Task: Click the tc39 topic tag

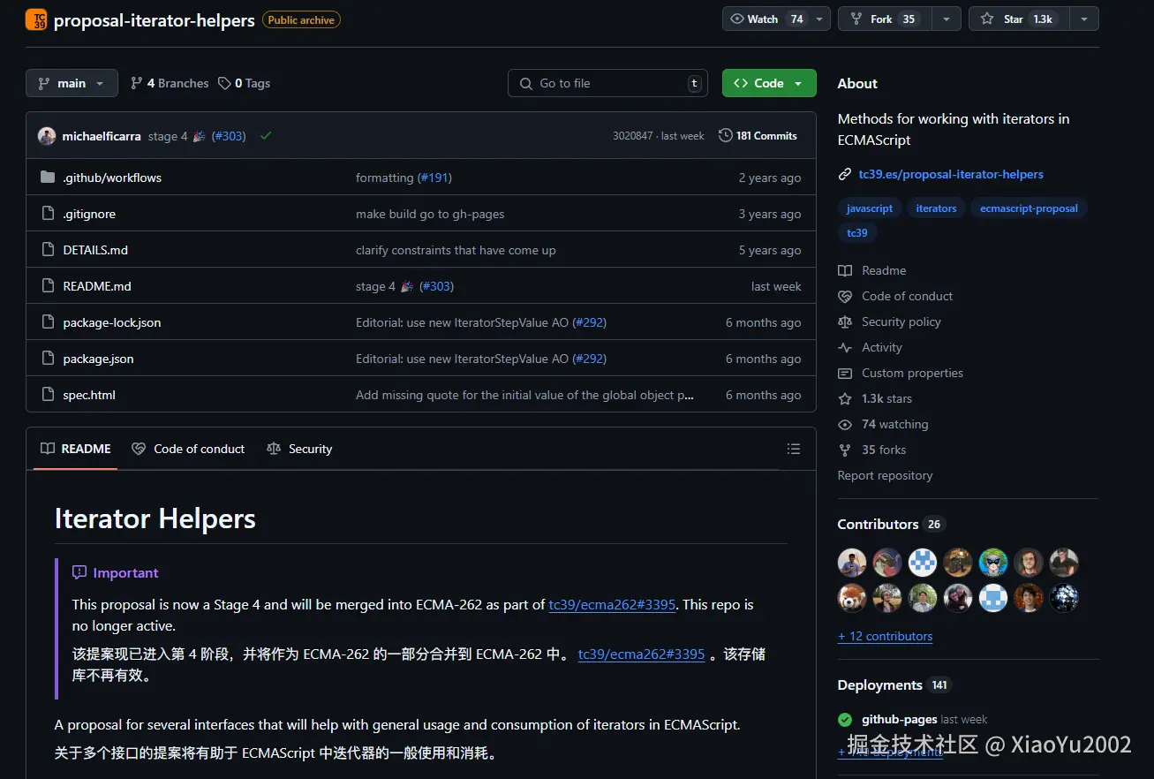Action: pos(856,233)
